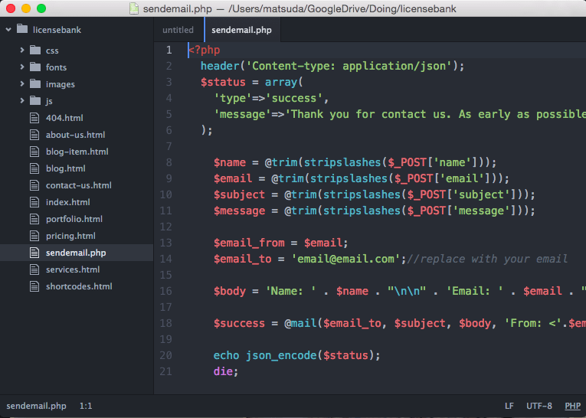Open the UTF-8 encoding selector
Image resolution: width=586 pixels, height=418 pixels.
pyautogui.click(x=539, y=406)
